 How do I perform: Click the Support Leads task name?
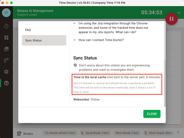(27, 15)
